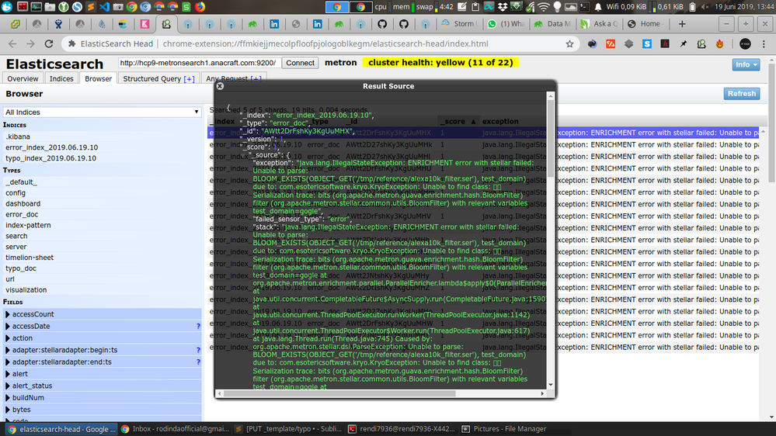Bookmark this page with the star icon
776x436 pixels.
[x=569, y=44]
